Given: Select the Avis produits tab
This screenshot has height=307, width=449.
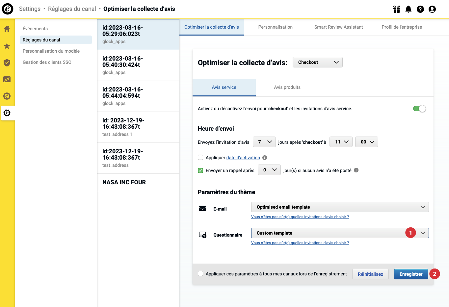Looking at the screenshot, I should pos(287,87).
